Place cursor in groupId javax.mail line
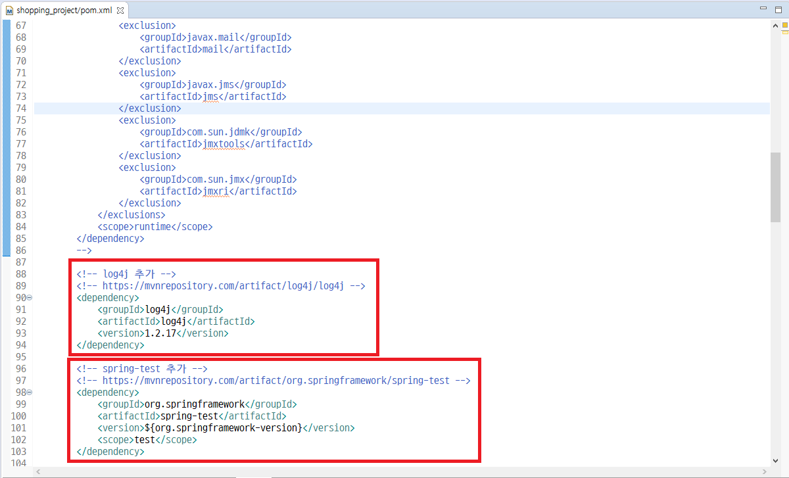This screenshot has height=478, width=789. 216,37
